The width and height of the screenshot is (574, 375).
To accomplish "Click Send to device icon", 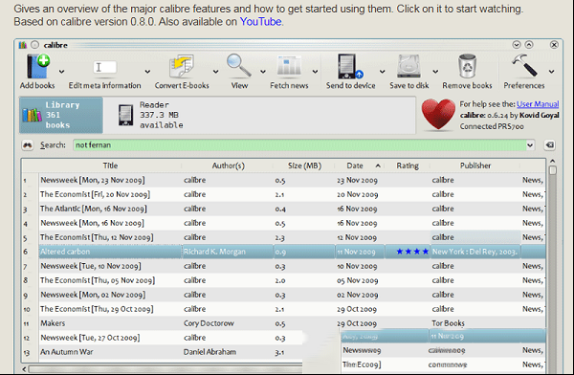I will 350,66.
